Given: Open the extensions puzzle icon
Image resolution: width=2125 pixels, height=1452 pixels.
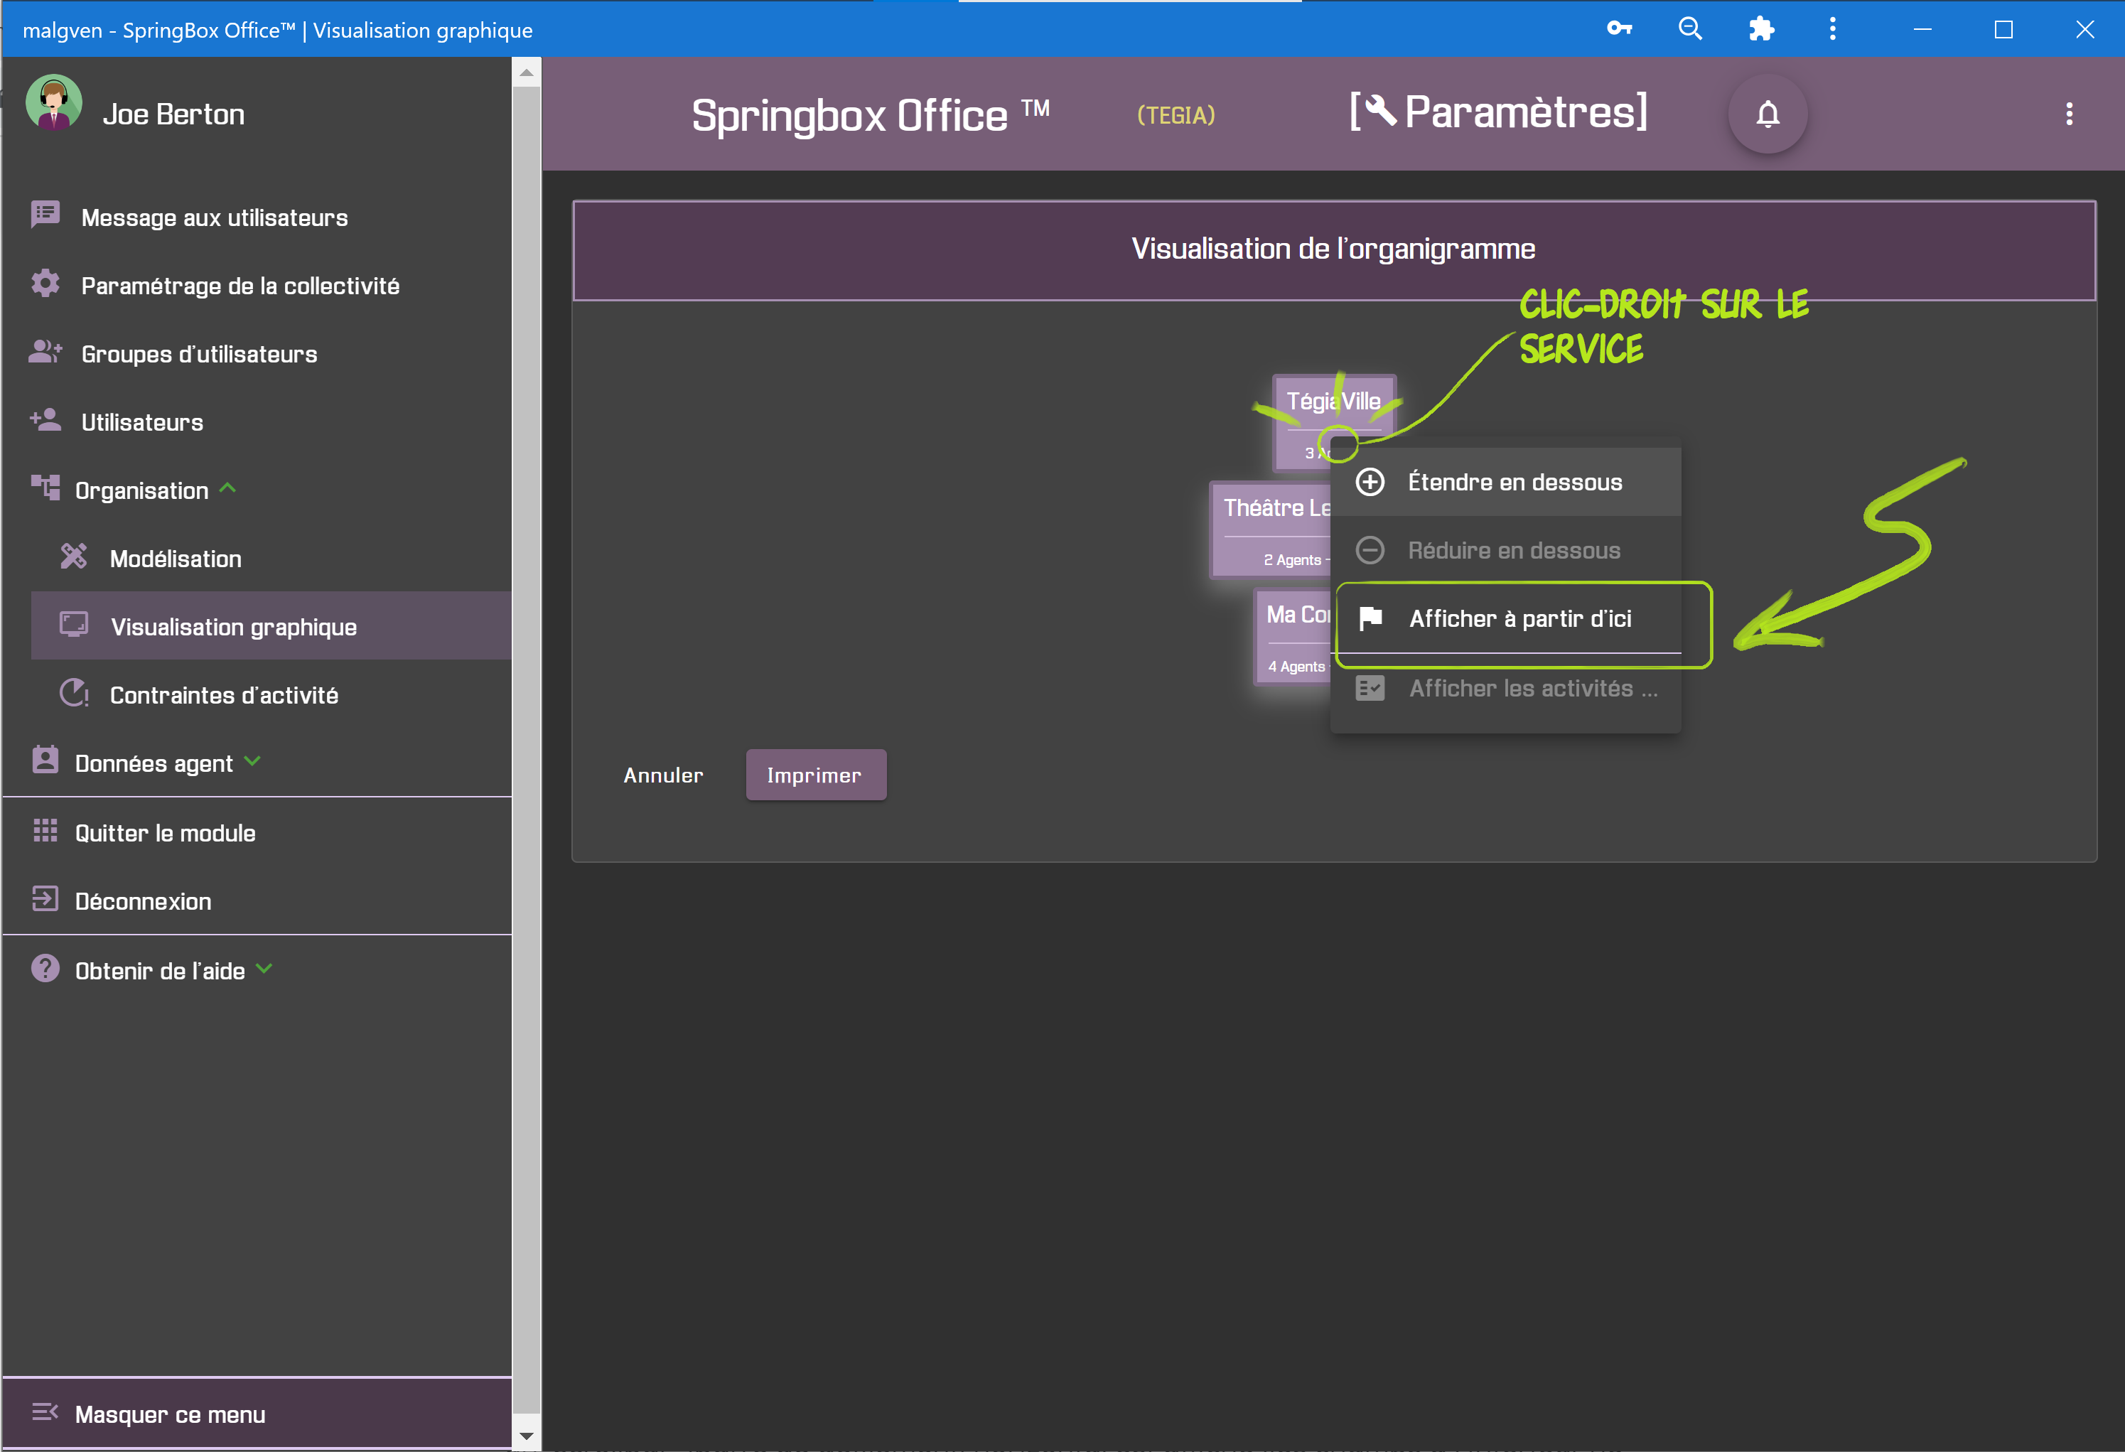Looking at the screenshot, I should (x=1761, y=28).
